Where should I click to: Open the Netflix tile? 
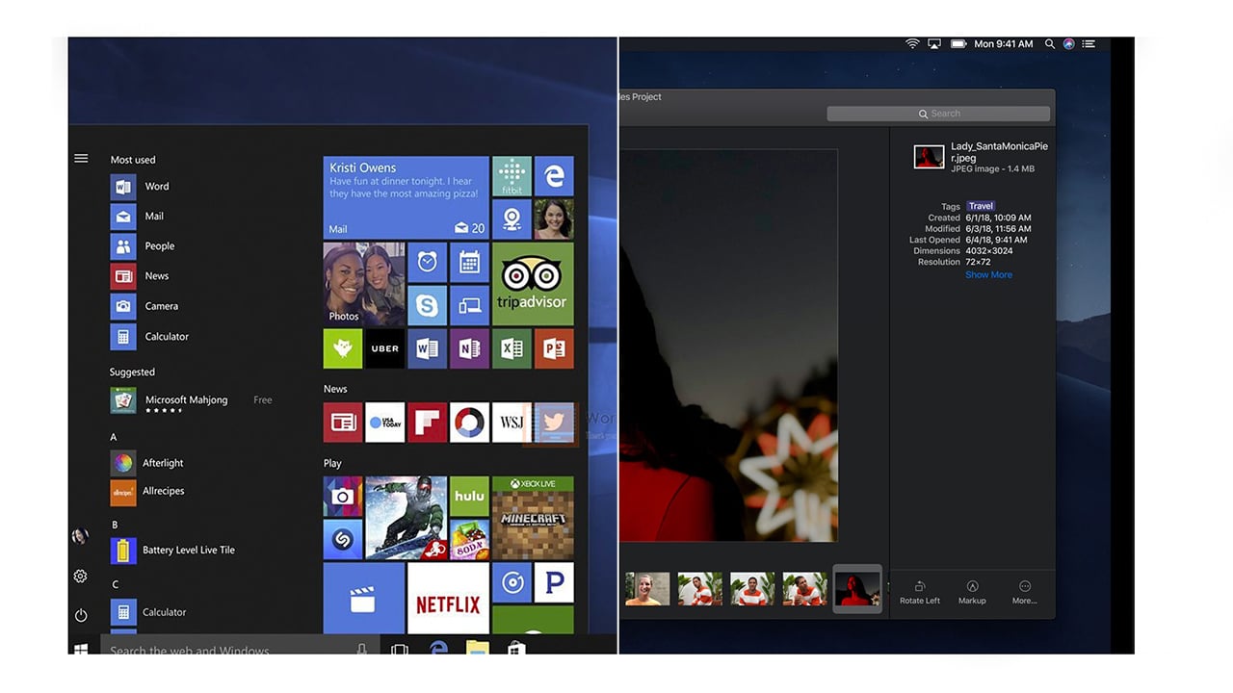point(448,599)
